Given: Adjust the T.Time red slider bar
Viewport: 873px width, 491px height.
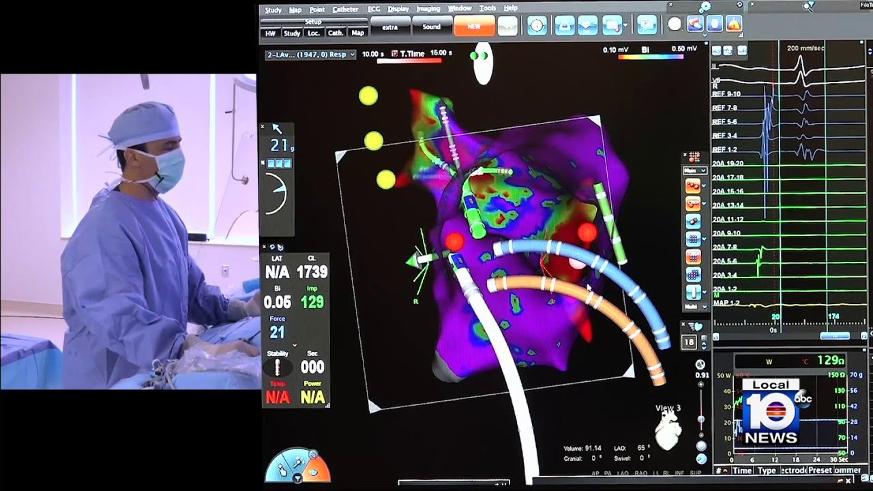Looking at the screenshot, I should coord(409,61).
